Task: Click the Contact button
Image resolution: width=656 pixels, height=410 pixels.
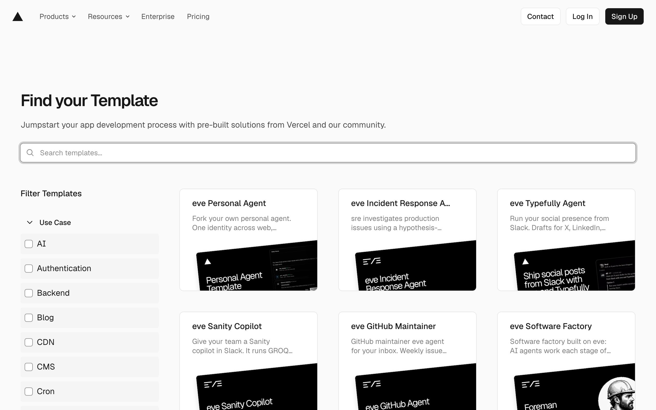Action: point(540,17)
